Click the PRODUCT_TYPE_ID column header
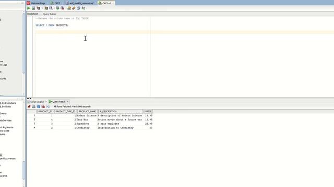Image resolution: width=334 pixels, height=187 pixels. 65,111
